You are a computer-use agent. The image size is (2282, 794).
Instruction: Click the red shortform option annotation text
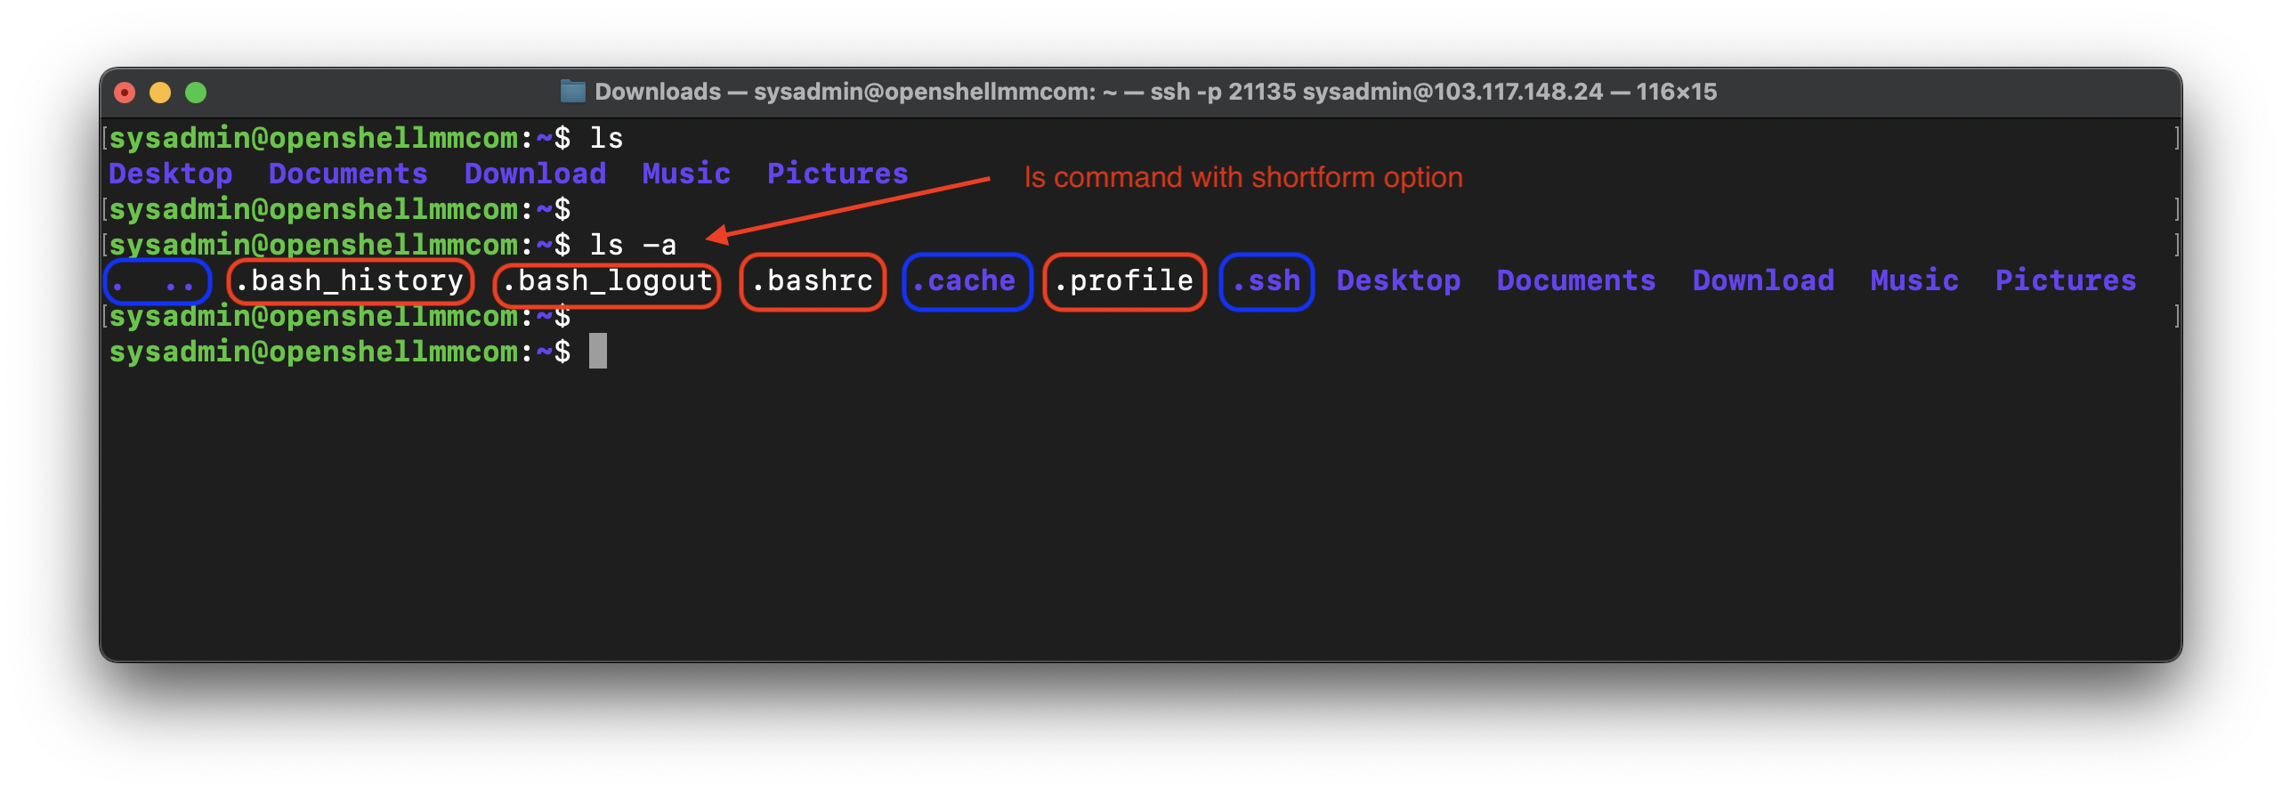(x=1242, y=177)
